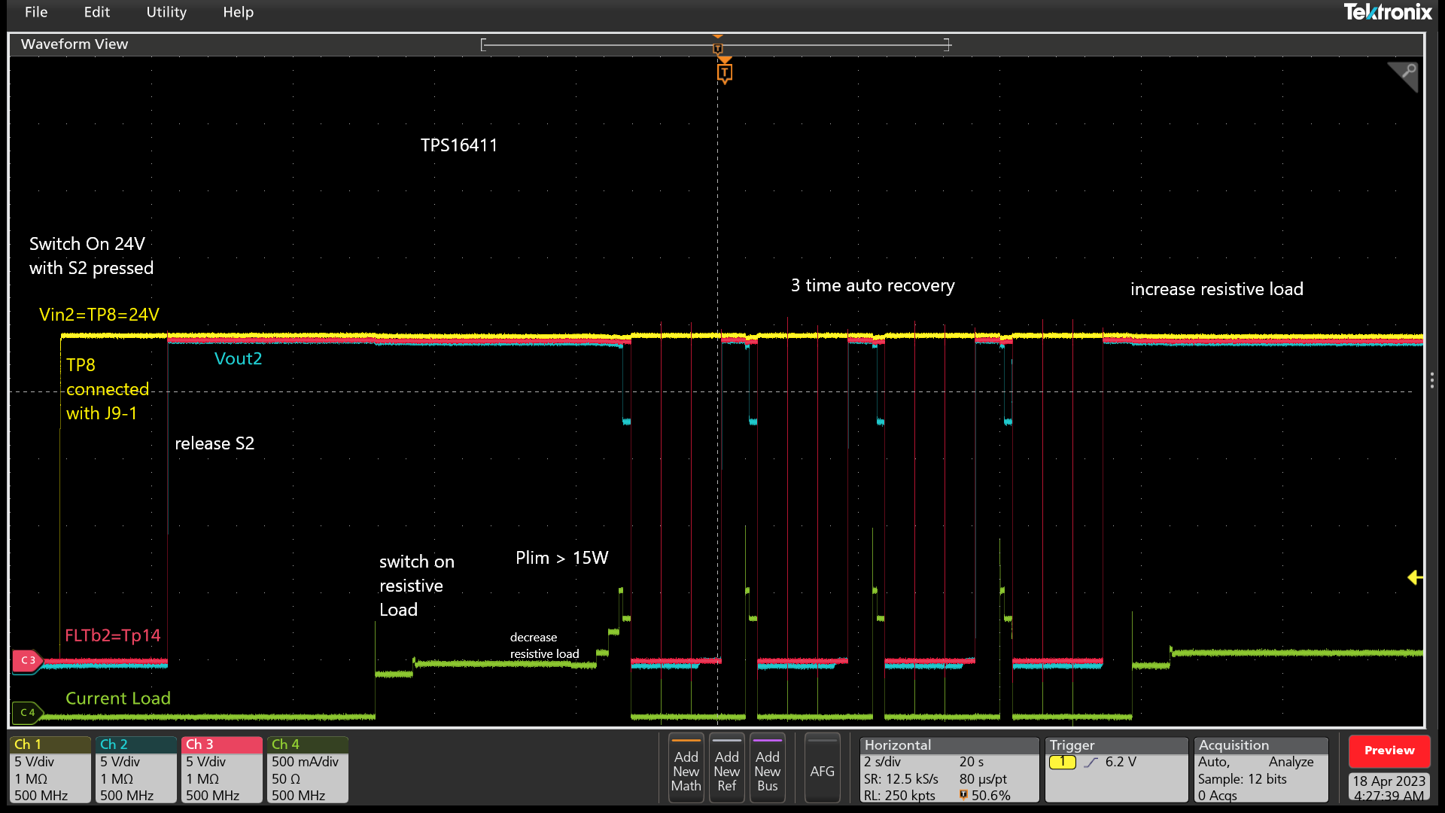Select the 'Vin2=TP8=24V' label

point(99,315)
